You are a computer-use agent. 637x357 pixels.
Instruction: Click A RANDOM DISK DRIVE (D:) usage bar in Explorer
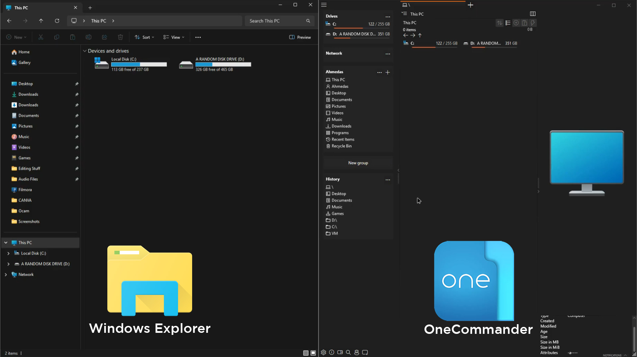coord(223,64)
